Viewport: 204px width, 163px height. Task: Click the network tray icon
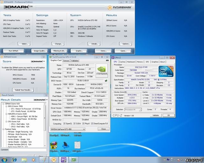pos(182,159)
